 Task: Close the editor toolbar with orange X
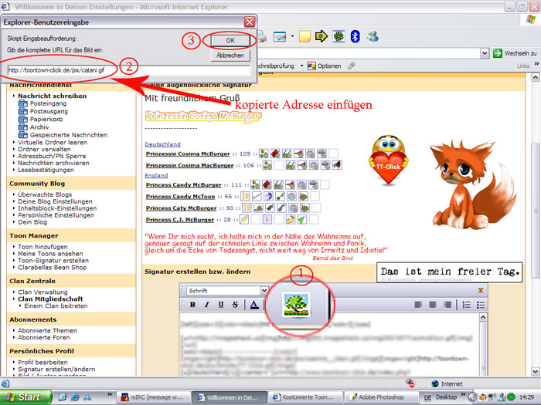[x=481, y=290]
